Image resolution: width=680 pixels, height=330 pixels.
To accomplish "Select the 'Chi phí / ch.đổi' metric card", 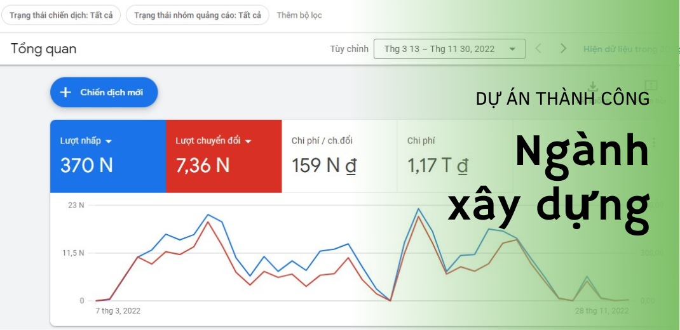I will (339, 156).
